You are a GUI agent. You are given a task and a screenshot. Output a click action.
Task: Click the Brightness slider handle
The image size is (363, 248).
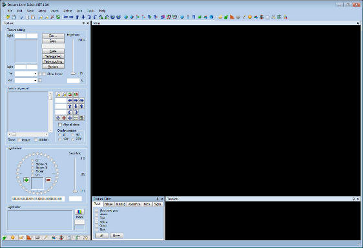[x=73, y=74]
